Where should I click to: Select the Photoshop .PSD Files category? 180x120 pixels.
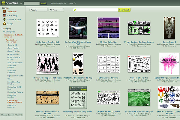(x=14, y=88)
